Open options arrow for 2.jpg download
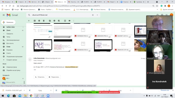 (130, 90)
